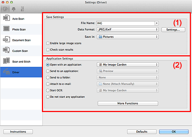Select Start OCR radio button
The width and height of the screenshot is (192, 137).
pyautogui.click(x=48, y=90)
